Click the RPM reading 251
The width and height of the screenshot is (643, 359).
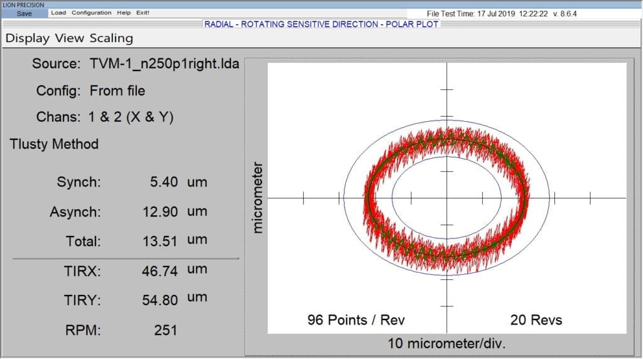click(x=165, y=330)
